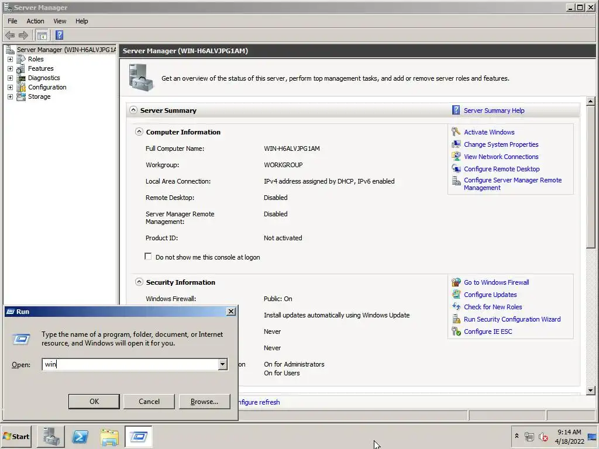Click the View Network Connections link

click(501, 157)
